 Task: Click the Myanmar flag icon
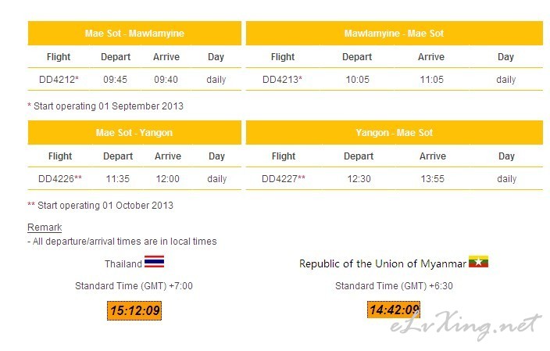[x=478, y=262]
